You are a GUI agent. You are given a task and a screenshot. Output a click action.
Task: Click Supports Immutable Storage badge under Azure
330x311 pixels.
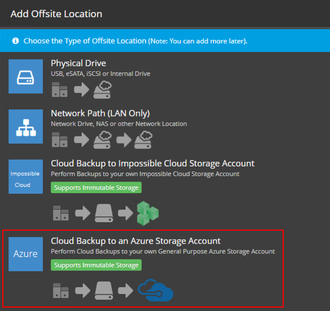[x=96, y=265]
